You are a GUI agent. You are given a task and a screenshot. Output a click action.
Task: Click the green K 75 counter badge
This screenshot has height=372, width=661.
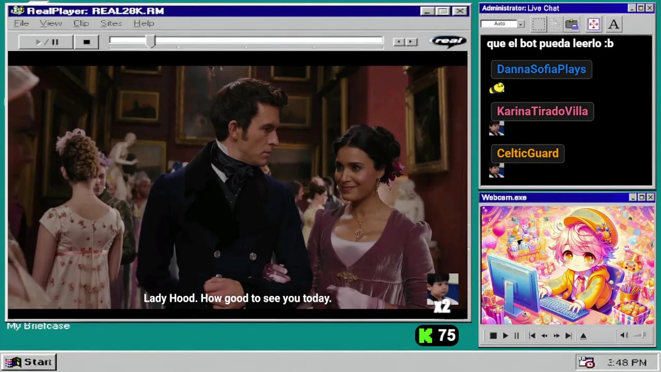(x=437, y=336)
